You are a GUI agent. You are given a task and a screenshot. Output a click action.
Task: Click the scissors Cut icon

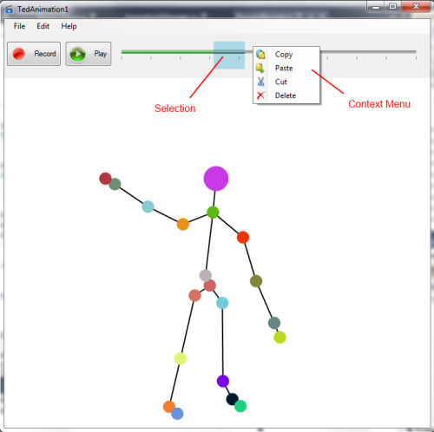tap(260, 82)
